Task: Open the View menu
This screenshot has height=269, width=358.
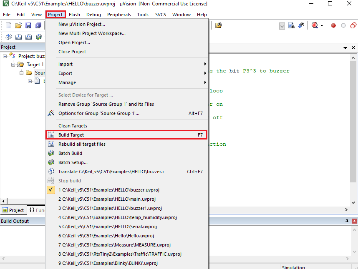Action: point(37,15)
